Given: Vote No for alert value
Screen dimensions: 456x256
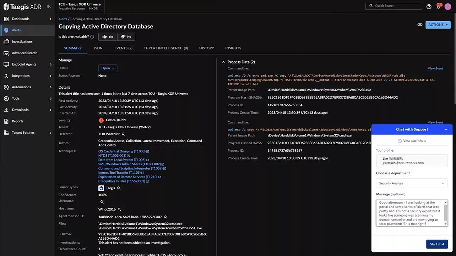Looking at the screenshot, I should click(126, 37).
